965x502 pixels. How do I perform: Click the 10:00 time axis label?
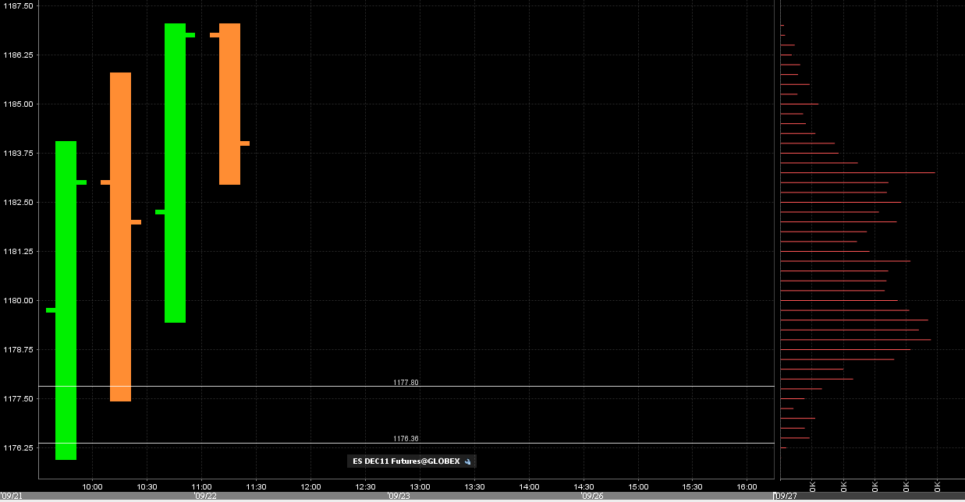click(x=92, y=486)
